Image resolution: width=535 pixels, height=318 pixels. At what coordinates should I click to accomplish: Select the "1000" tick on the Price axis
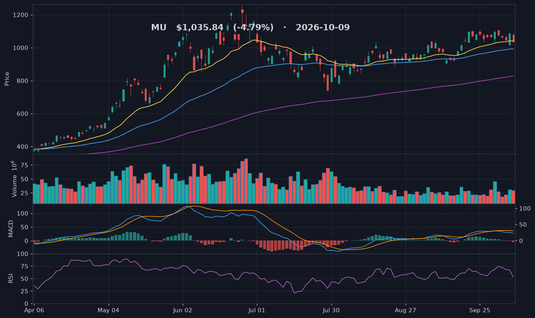point(21,48)
